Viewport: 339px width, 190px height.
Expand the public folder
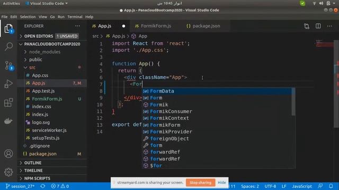[x=52, y=60]
